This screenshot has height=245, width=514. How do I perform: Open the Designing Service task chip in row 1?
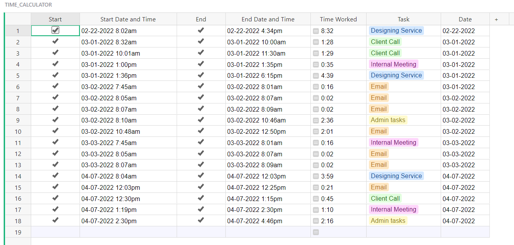(396, 31)
